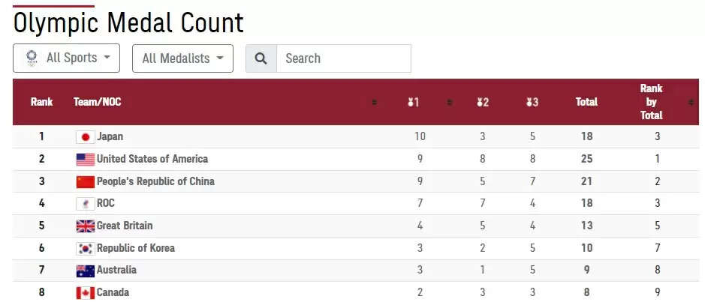
Task: Click into the Search input field
Action: point(343,58)
